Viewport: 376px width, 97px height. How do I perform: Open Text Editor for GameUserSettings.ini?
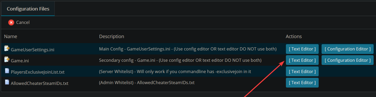pos(302,49)
